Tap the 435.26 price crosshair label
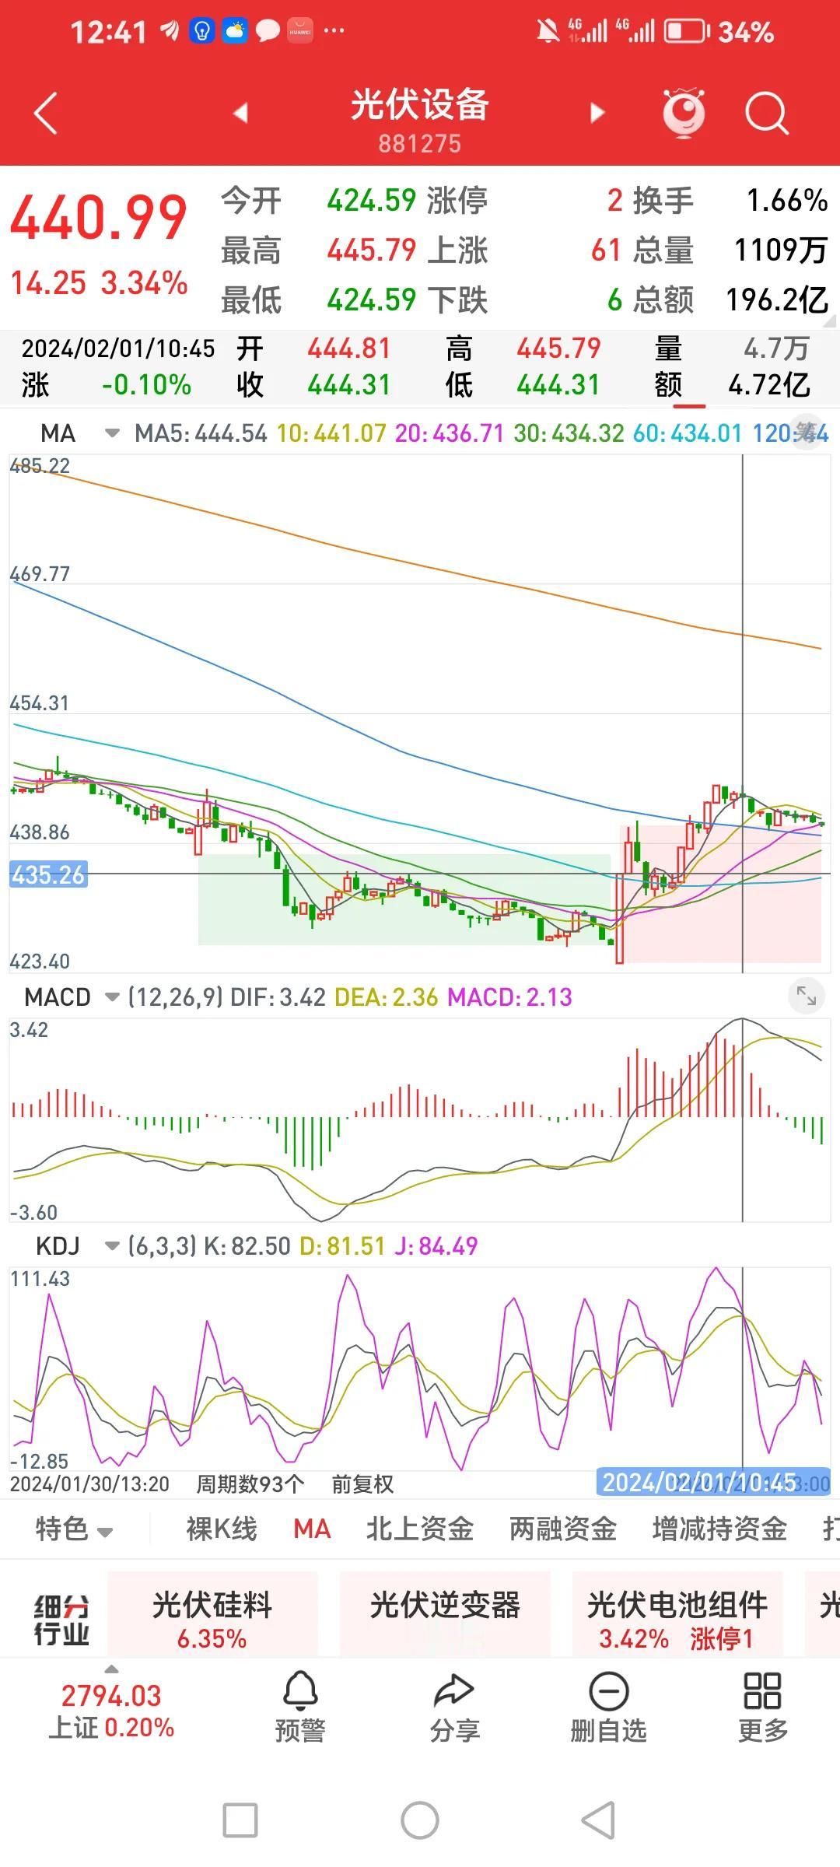840x1867 pixels. pyautogui.click(x=48, y=874)
